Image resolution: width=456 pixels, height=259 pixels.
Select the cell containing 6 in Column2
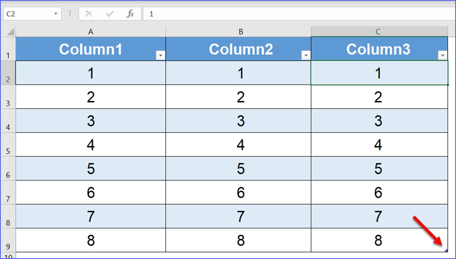pyautogui.click(x=240, y=192)
